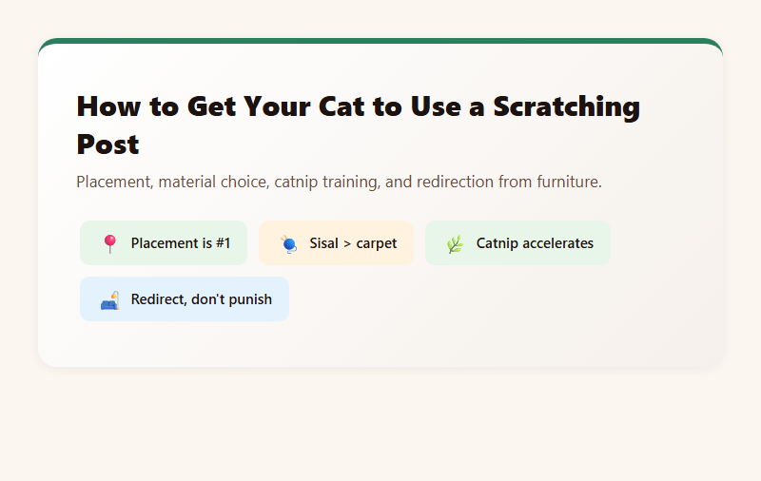Click the green accent bar atop card

(x=380, y=41)
